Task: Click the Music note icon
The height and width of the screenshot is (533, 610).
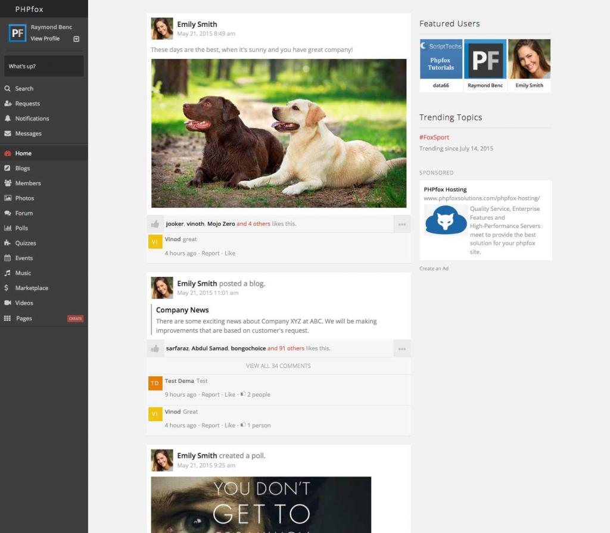Action: coord(8,273)
